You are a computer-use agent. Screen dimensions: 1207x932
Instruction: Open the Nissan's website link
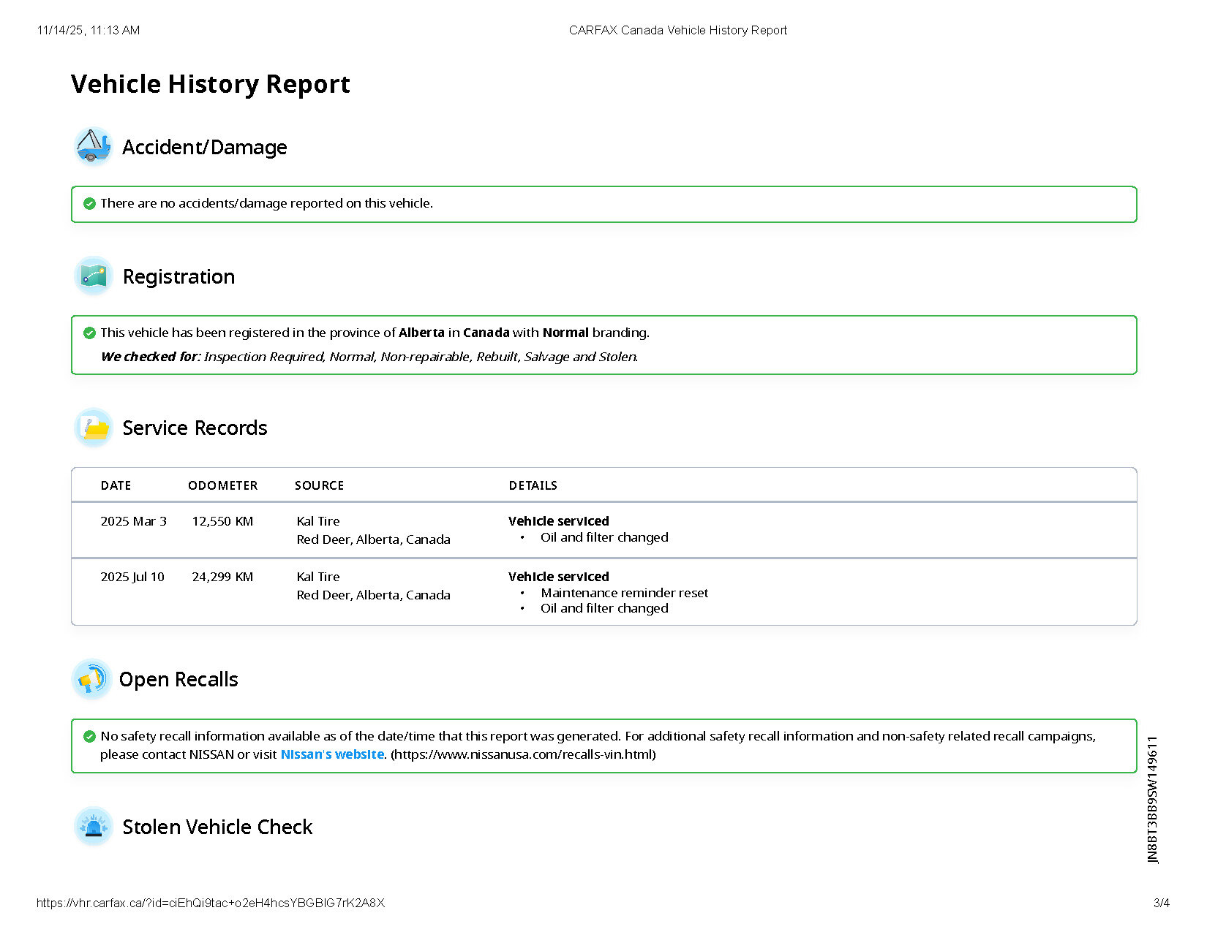coord(332,754)
